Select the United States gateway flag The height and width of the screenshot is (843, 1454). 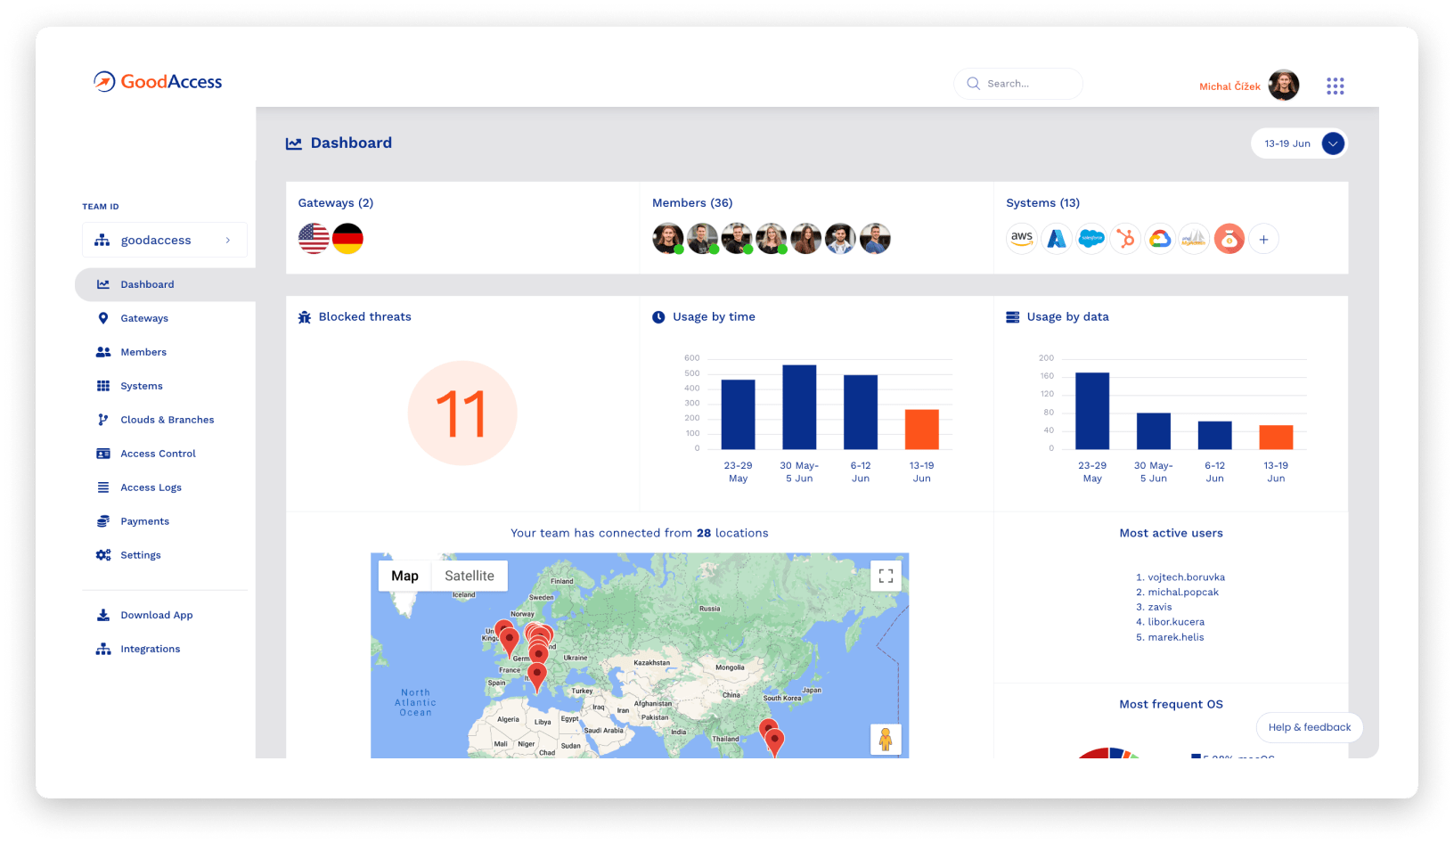click(x=314, y=239)
